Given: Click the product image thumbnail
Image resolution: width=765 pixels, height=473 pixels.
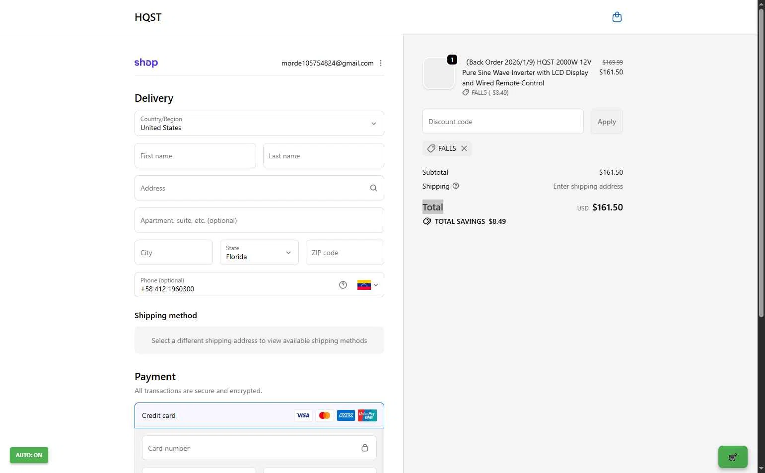Looking at the screenshot, I should (x=438, y=73).
